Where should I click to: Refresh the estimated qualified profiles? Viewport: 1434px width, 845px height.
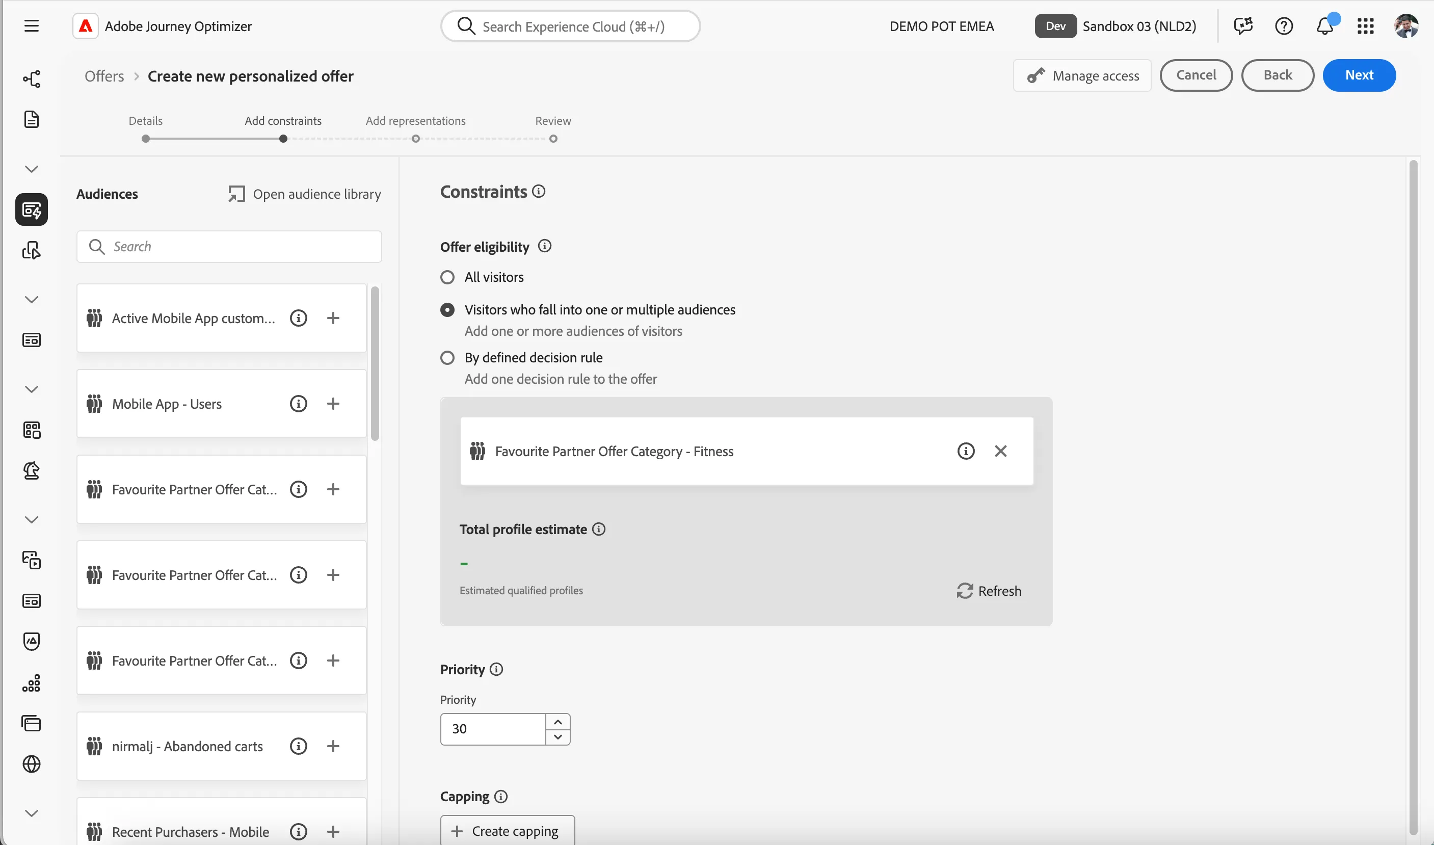click(989, 591)
